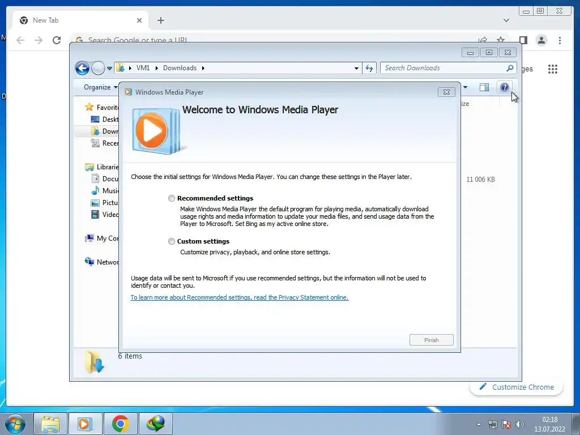Minimize the Explorer Downloads window
This screenshot has width=580, height=435.
[470, 53]
